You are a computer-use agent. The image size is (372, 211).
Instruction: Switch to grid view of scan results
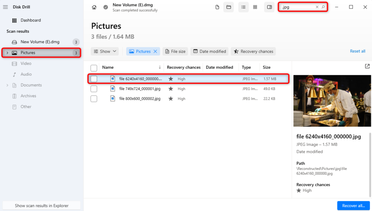point(255,7)
